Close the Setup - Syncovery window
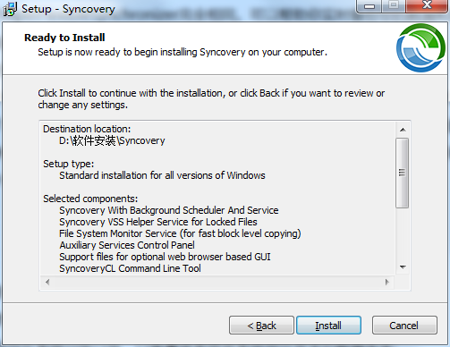450x347 pixels. [x=427, y=5]
